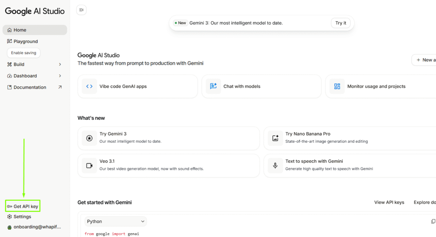Expand the Build menu chevron

click(x=60, y=64)
